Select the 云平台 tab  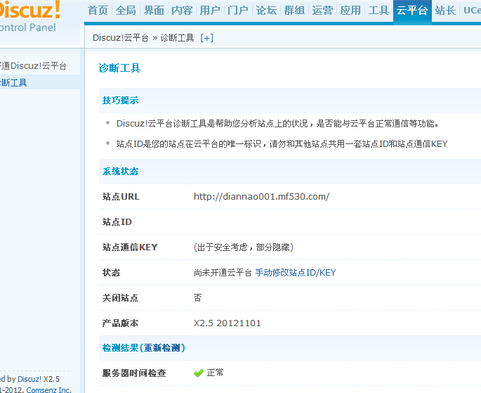pos(412,11)
